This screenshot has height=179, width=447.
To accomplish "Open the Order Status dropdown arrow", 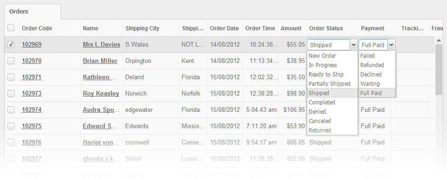I will coord(354,45).
